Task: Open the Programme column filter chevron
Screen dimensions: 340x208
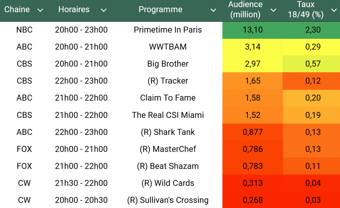Action: (x=213, y=10)
